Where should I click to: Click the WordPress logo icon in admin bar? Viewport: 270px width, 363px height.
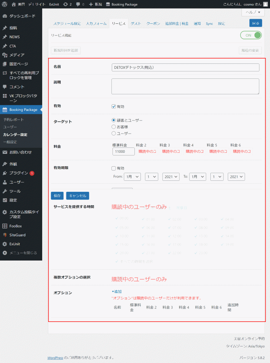(5, 4)
